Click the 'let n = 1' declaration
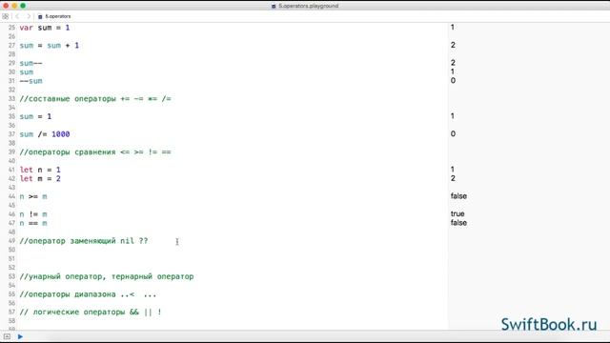Image resolution: width=610 pixels, height=343 pixels. (40, 170)
